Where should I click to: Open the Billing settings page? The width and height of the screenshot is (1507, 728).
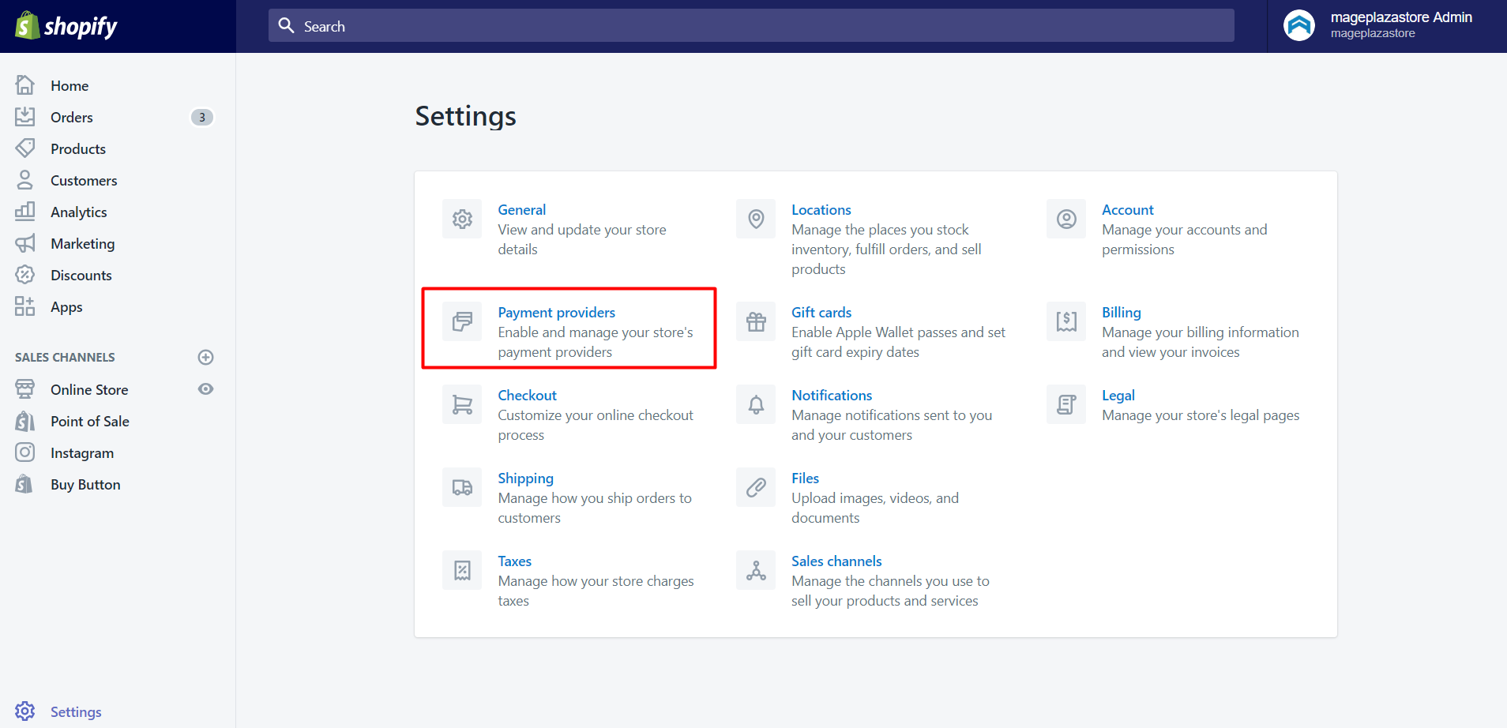click(x=1121, y=312)
